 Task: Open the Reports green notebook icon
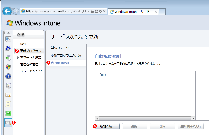pos(8,113)
